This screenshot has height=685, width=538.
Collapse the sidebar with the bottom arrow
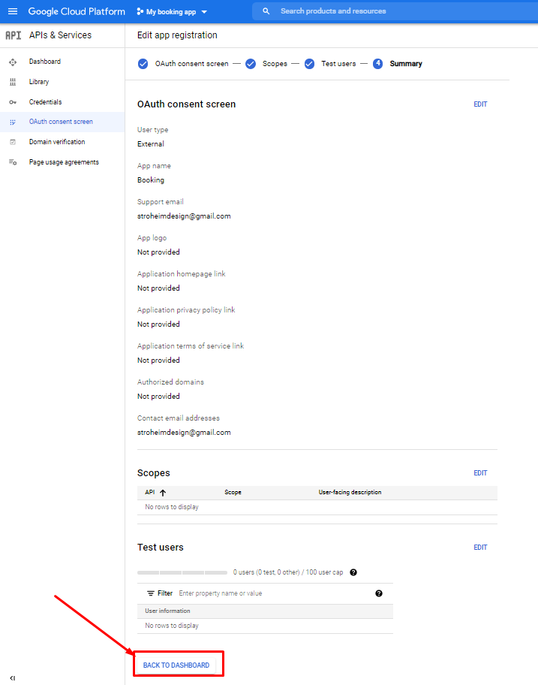[13, 678]
